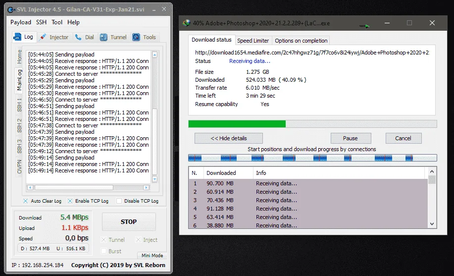
Task: Cancel the Photoshop download
Action: [x=404, y=138]
